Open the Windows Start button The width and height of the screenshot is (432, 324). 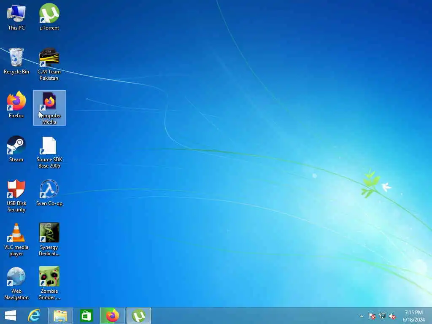[11, 316]
